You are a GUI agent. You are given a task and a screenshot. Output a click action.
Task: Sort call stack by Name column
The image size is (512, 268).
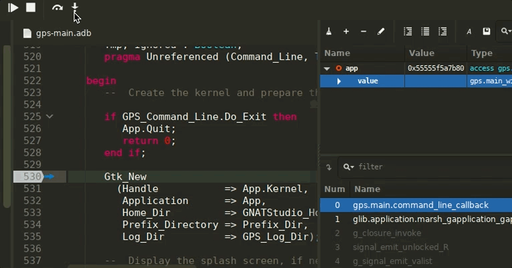431,189
